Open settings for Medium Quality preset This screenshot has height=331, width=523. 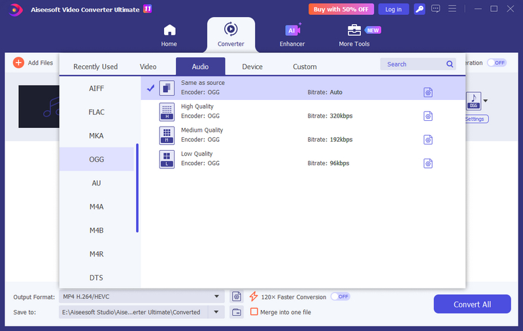pyautogui.click(x=428, y=140)
